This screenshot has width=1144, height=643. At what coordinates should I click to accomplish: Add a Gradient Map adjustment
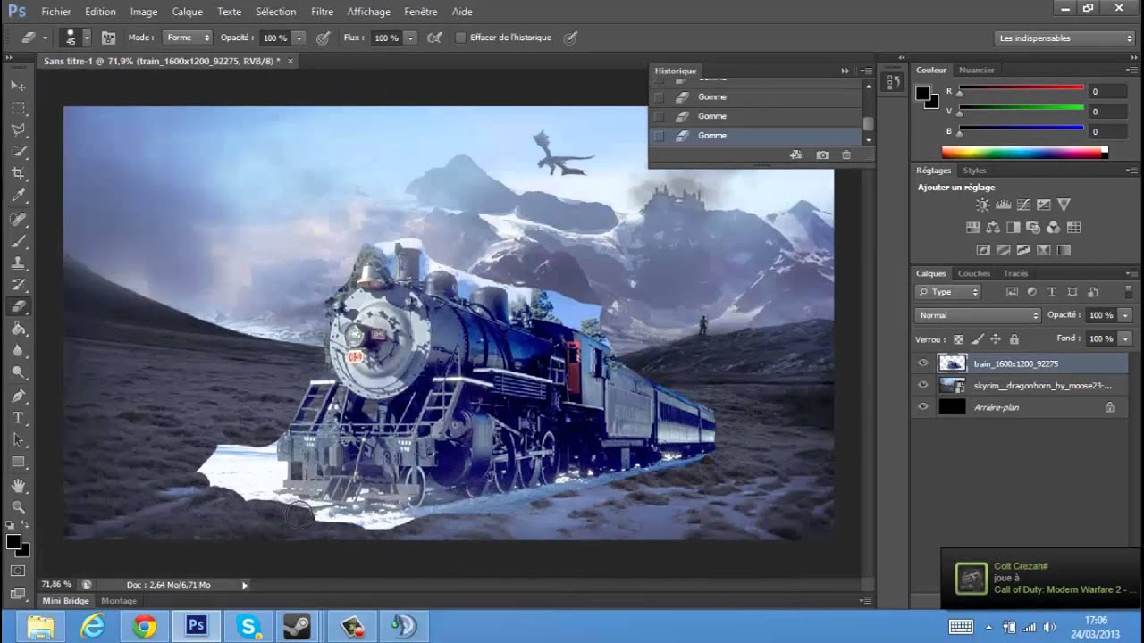[1064, 250]
